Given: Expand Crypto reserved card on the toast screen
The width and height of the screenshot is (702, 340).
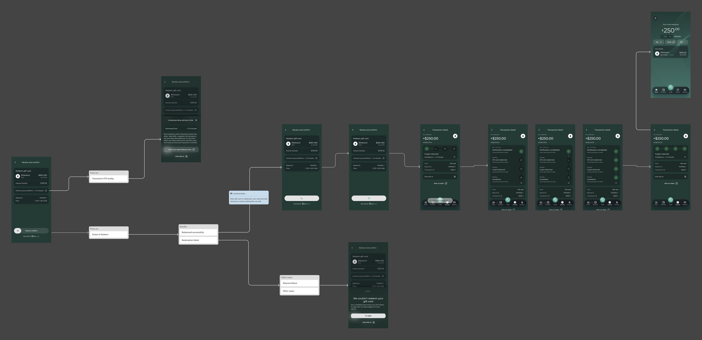Looking at the screenshot, I should coord(455,157).
